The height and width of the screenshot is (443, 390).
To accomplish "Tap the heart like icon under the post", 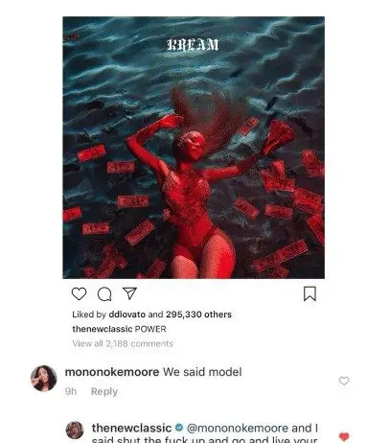I will click(79, 293).
